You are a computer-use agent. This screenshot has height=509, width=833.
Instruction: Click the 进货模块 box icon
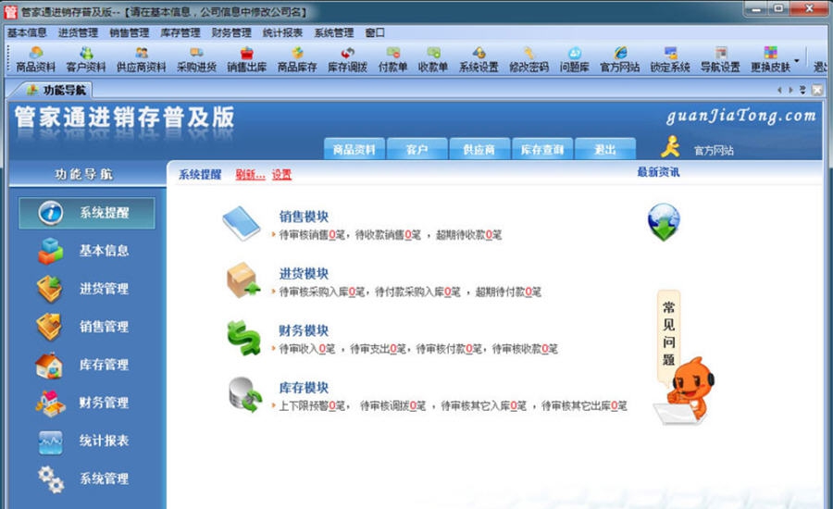(x=243, y=280)
